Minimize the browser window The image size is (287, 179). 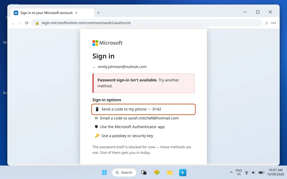(x=245, y=12)
